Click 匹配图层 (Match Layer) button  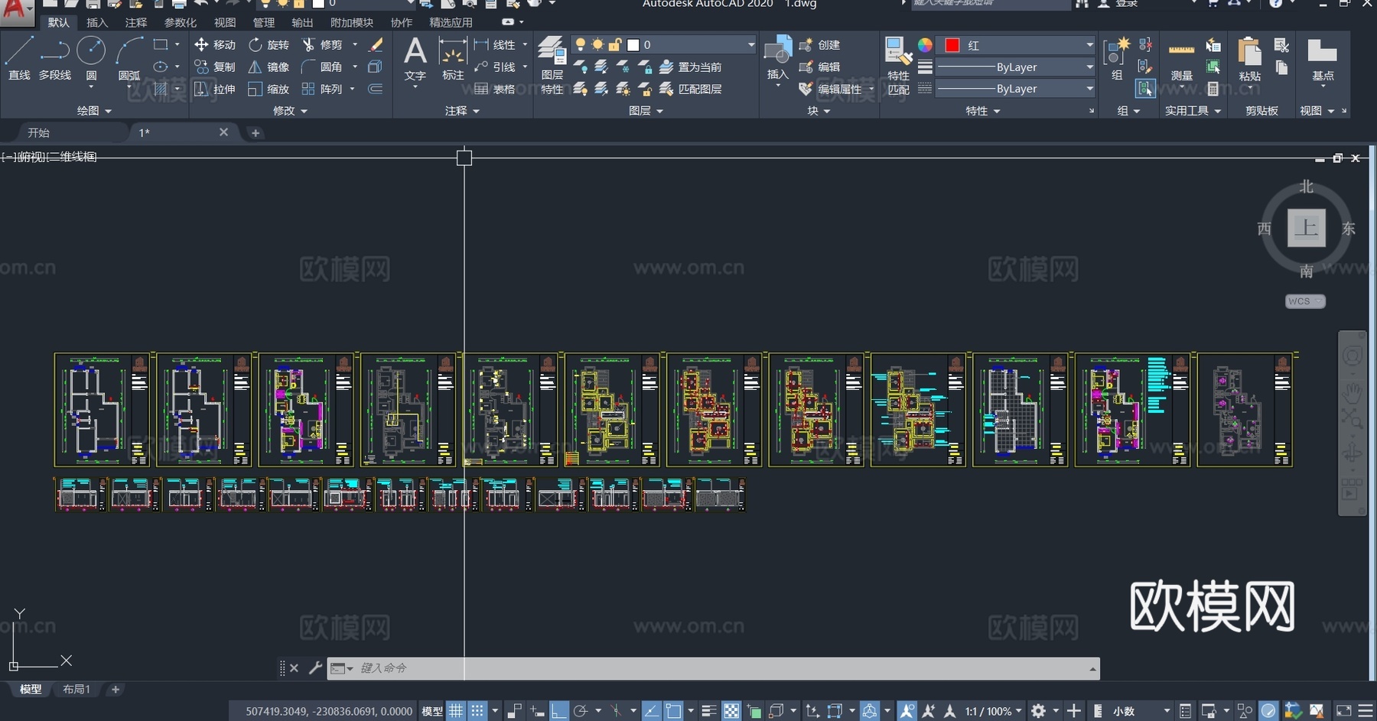pyautogui.click(x=690, y=89)
